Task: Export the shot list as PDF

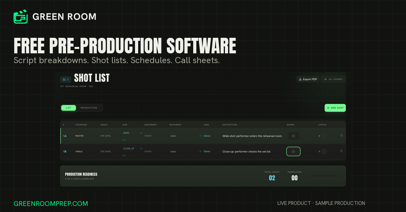Action: click(x=308, y=79)
